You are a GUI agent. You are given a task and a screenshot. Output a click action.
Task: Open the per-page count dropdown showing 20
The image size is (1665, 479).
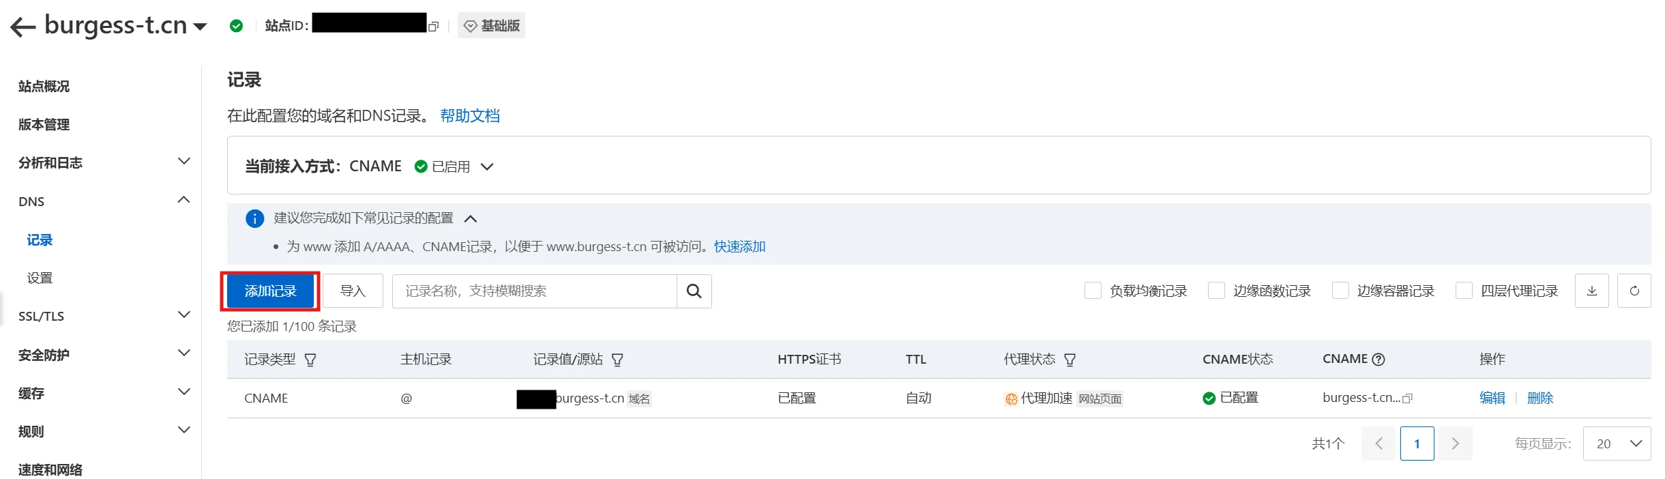(x=1617, y=444)
